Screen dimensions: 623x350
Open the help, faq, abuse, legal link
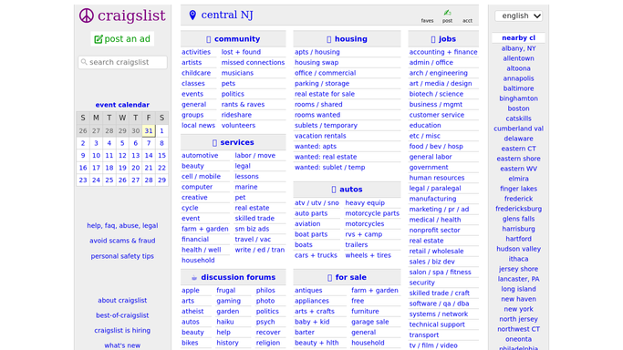pos(122,225)
